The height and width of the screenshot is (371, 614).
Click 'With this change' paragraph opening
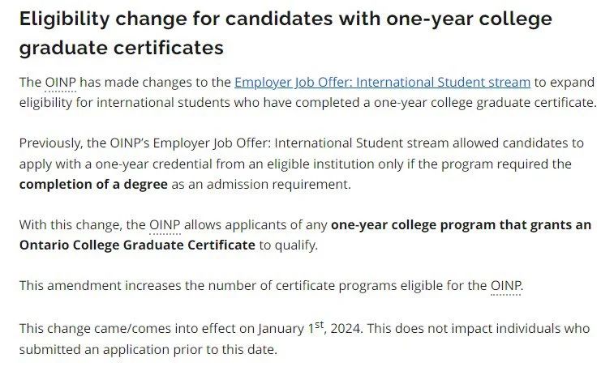(x=69, y=225)
